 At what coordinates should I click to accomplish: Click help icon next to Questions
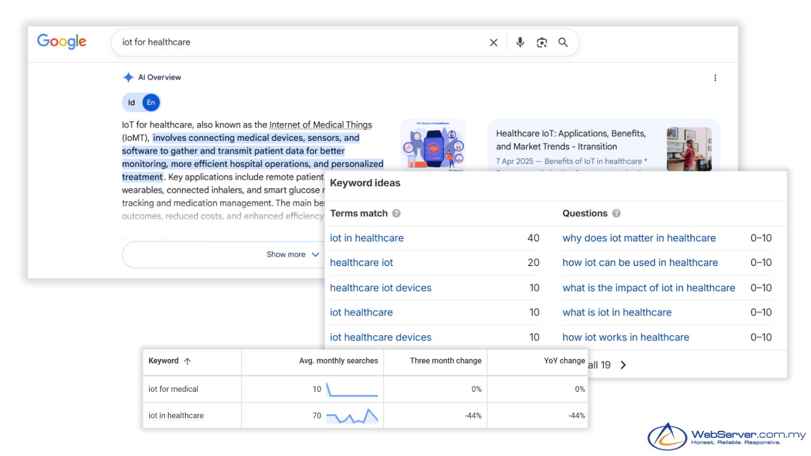click(616, 214)
